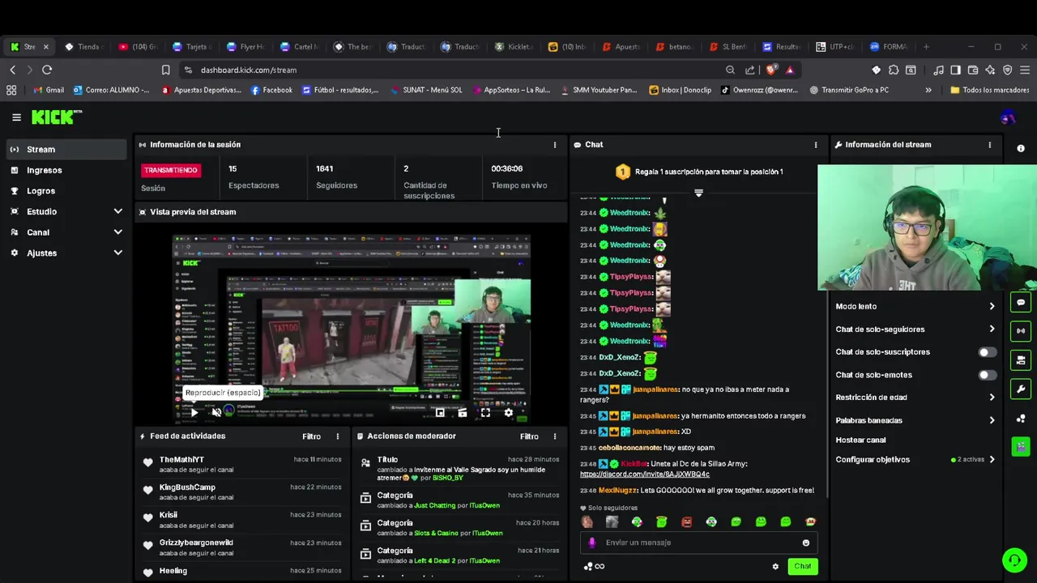Switch to the betano browser tab

click(674, 47)
